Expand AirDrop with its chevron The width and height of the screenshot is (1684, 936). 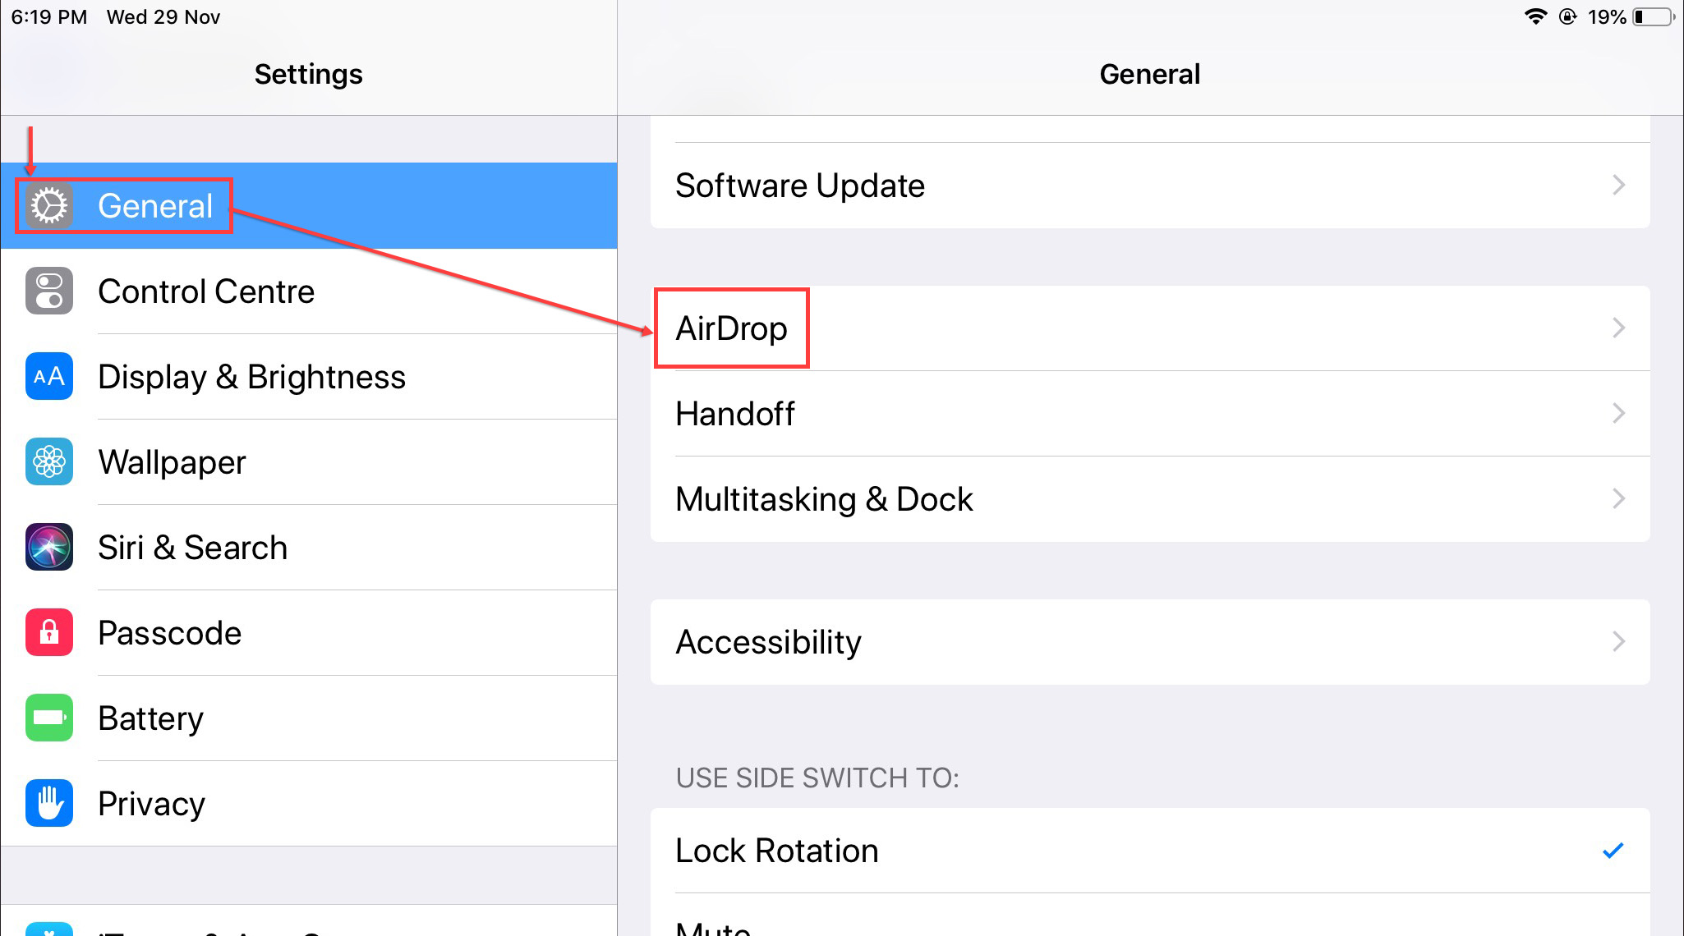pyautogui.click(x=1619, y=328)
